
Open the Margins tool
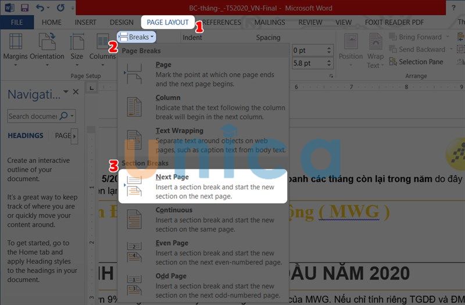pyautogui.click(x=15, y=48)
